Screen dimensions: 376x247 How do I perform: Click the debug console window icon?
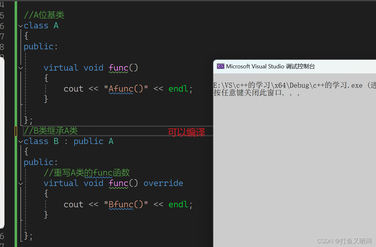220,66
